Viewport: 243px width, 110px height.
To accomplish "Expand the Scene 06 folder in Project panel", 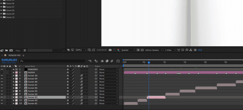I will 2,3.
